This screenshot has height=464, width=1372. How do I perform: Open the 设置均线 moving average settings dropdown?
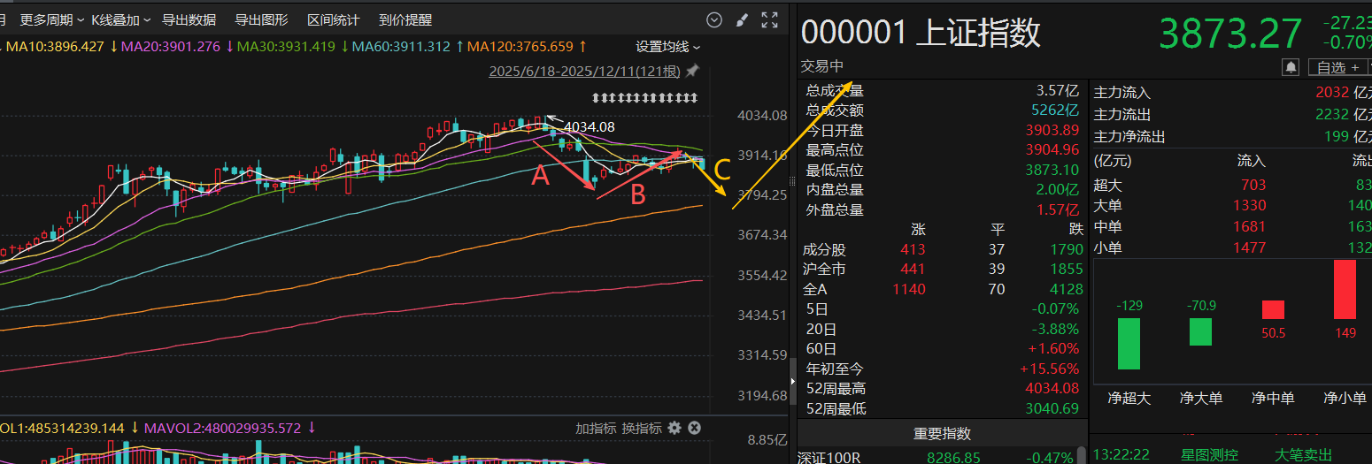(668, 47)
